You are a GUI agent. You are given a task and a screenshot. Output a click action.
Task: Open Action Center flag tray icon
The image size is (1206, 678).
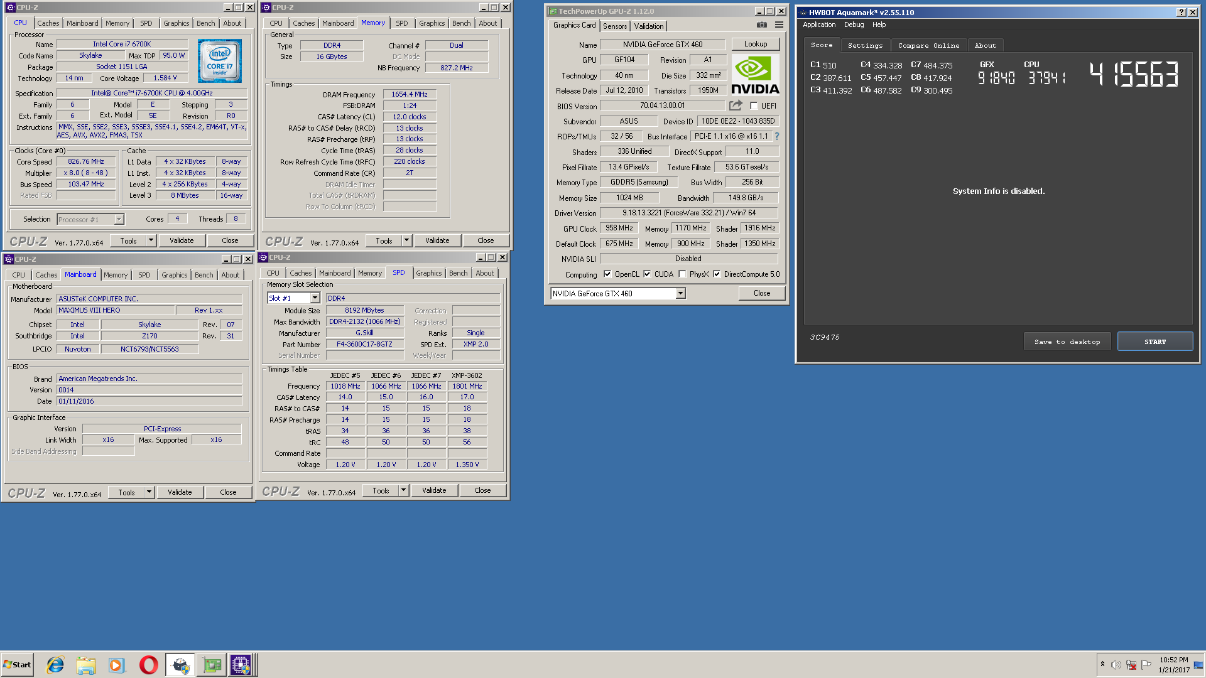pyautogui.click(x=1146, y=665)
